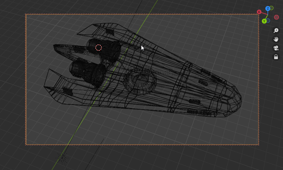Click the green Y axis on navigation gizmo
This screenshot has height=170, width=283.
point(264,21)
